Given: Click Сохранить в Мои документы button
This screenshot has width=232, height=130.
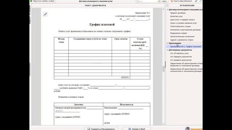Looking at the screenshot, I should point(101,129).
